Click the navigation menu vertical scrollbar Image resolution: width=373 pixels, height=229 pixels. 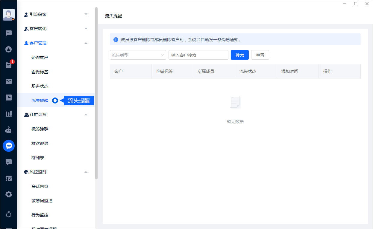click(96, 93)
